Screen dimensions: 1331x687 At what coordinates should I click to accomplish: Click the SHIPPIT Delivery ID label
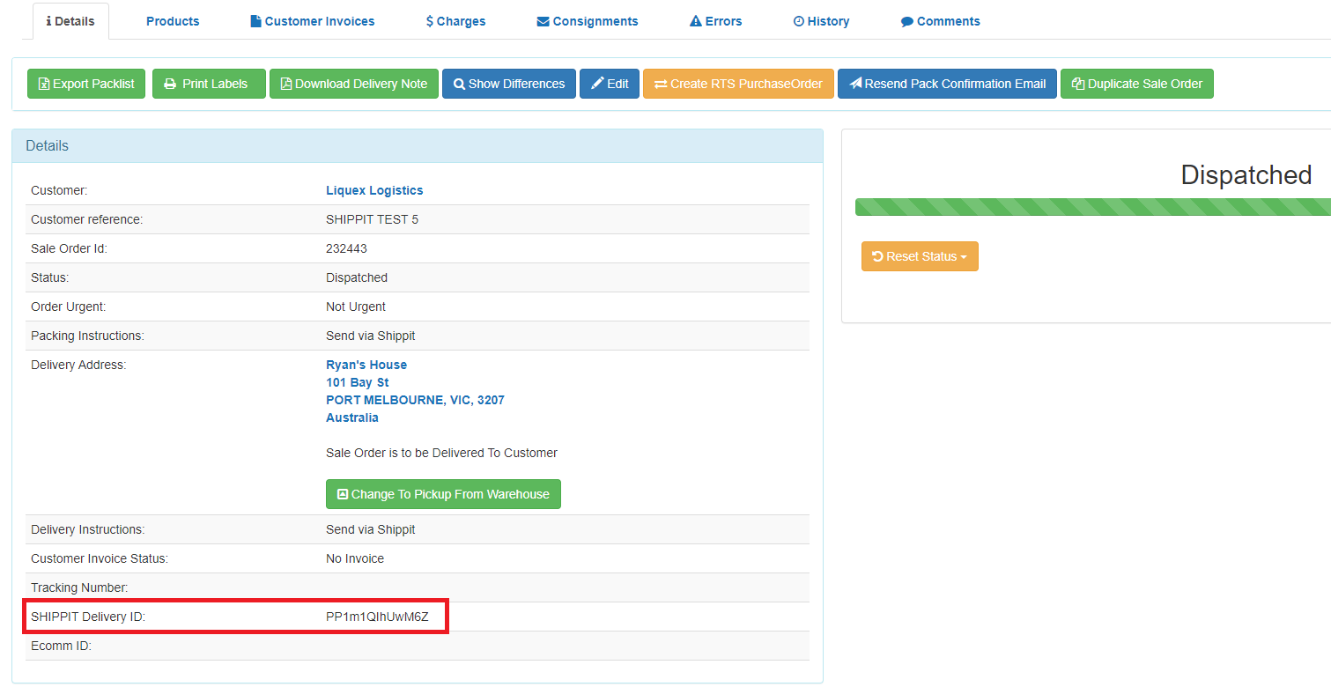pos(88,617)
